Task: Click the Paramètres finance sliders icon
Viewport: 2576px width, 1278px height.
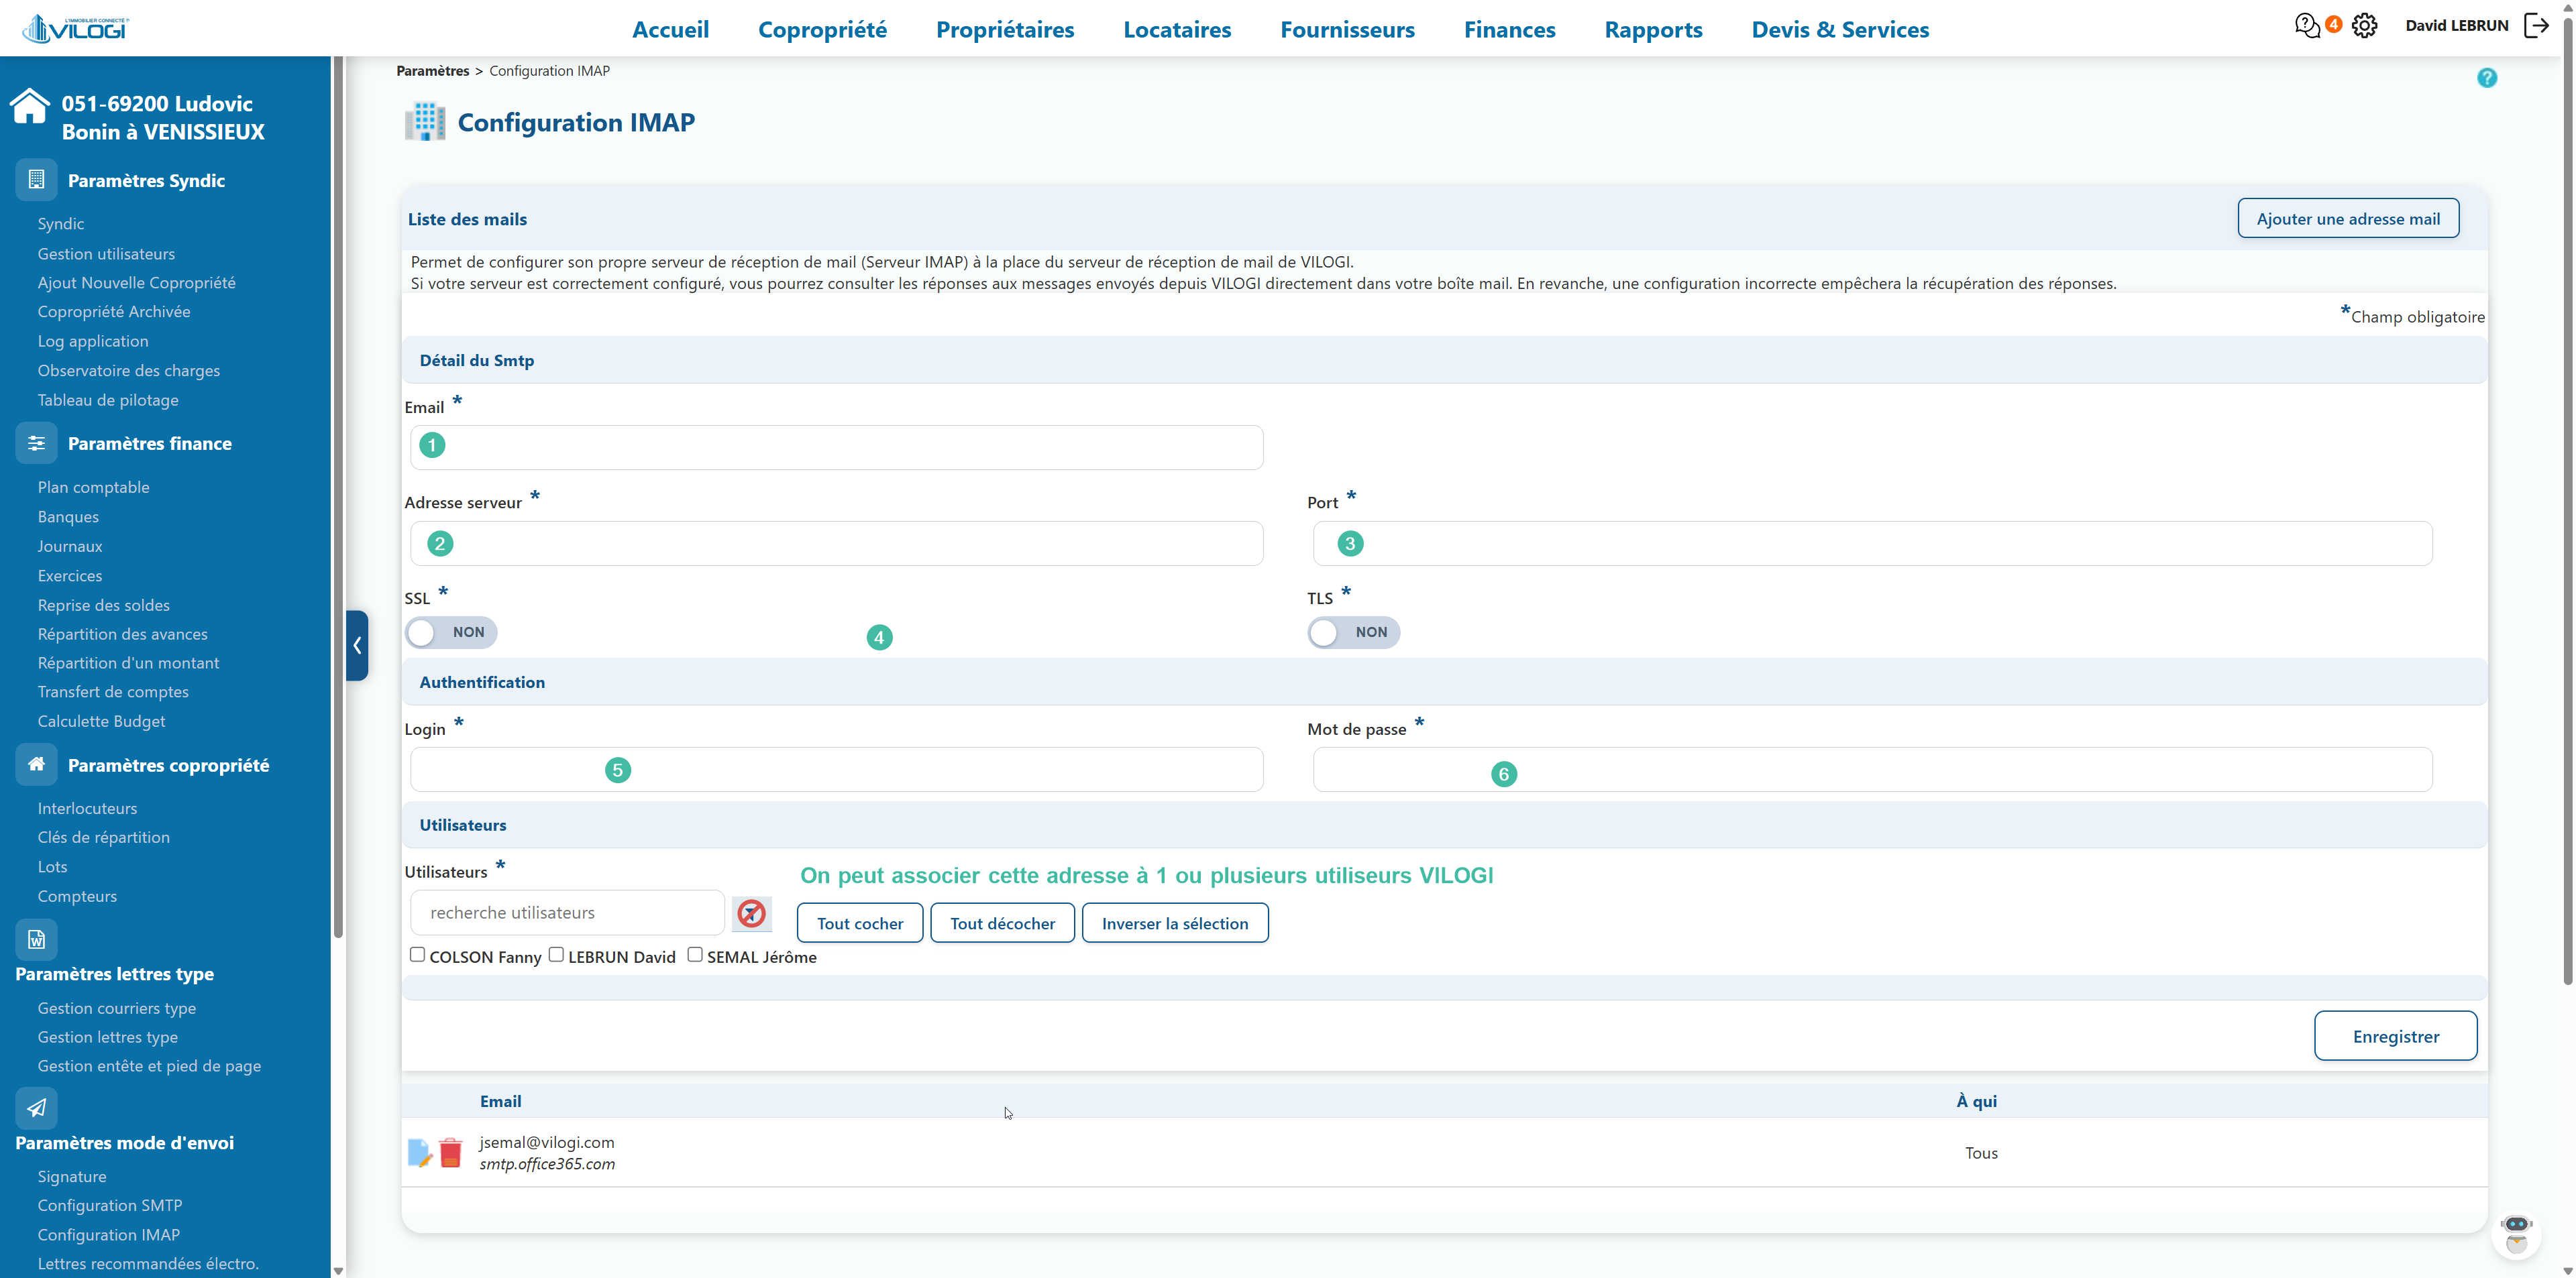Action: pyautogui.click(x=37, y=443)
